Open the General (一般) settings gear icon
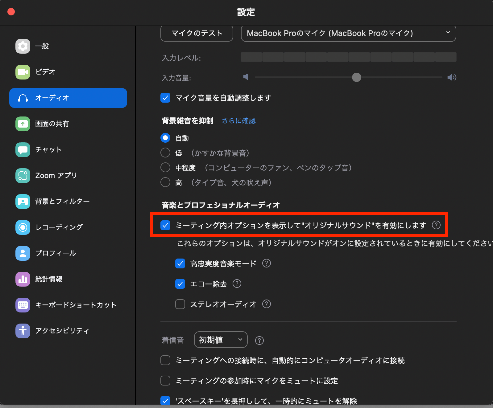Viewport: 493px width, 408px height. 23,46
